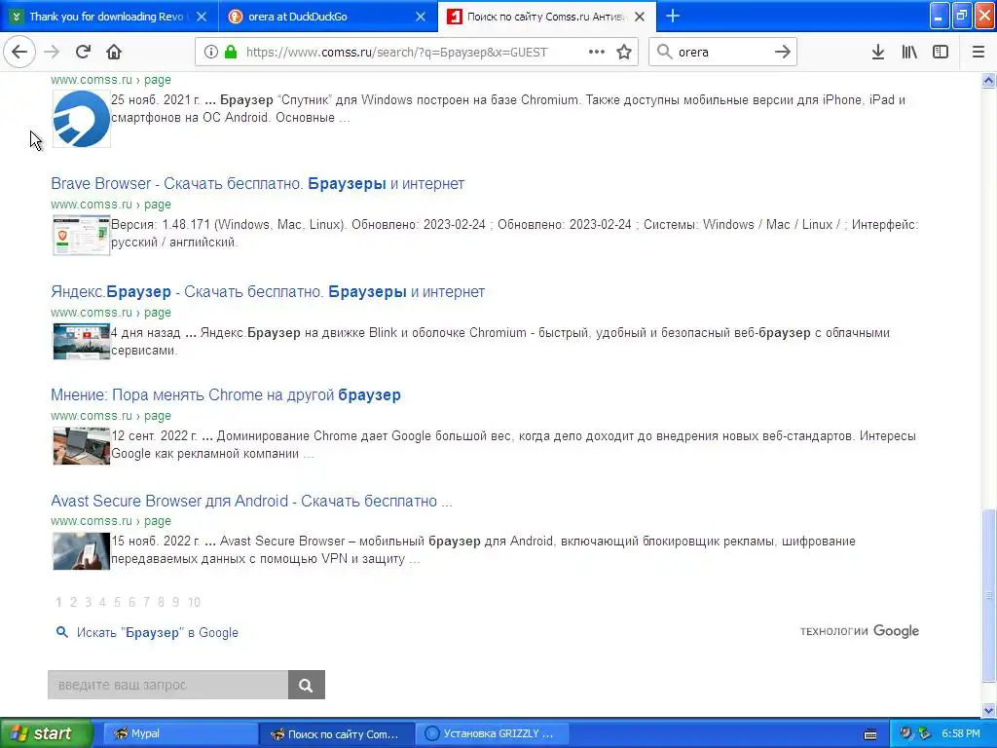Click the search bar magnifier icon

click(x=664, y=53)
